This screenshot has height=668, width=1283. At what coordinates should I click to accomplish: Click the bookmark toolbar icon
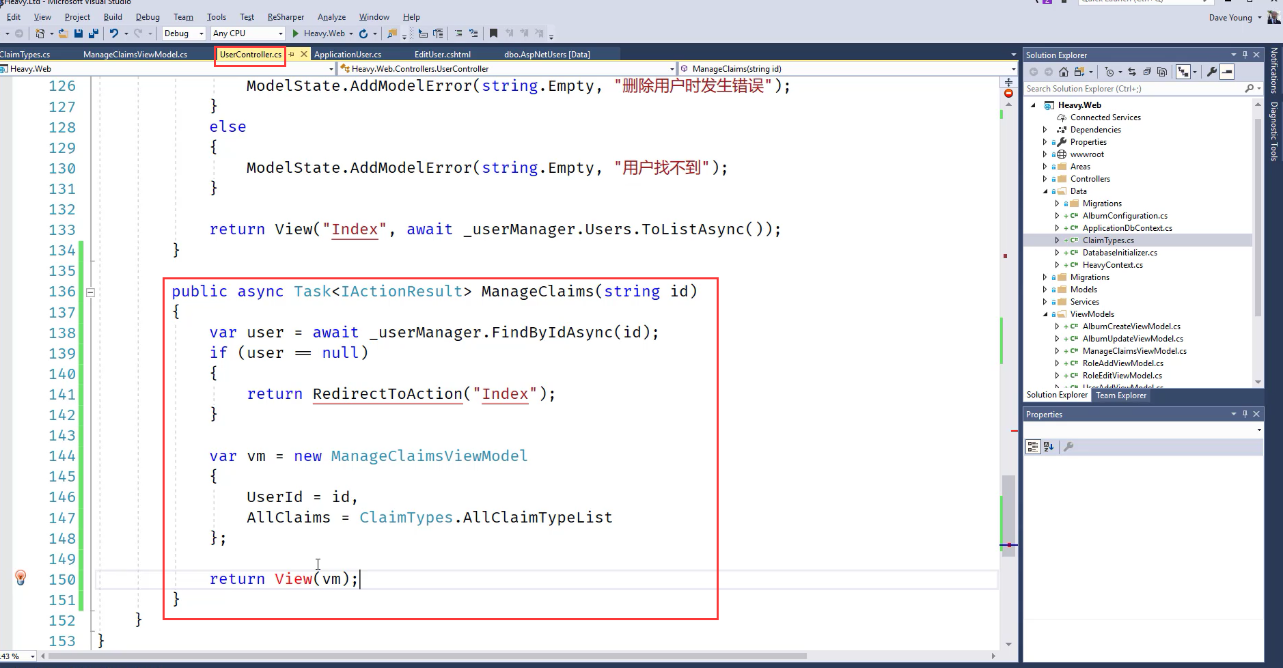click(493, 33)
